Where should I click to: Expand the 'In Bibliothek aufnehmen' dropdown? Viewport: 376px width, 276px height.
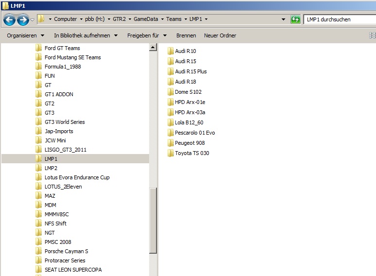pos(85,35)
